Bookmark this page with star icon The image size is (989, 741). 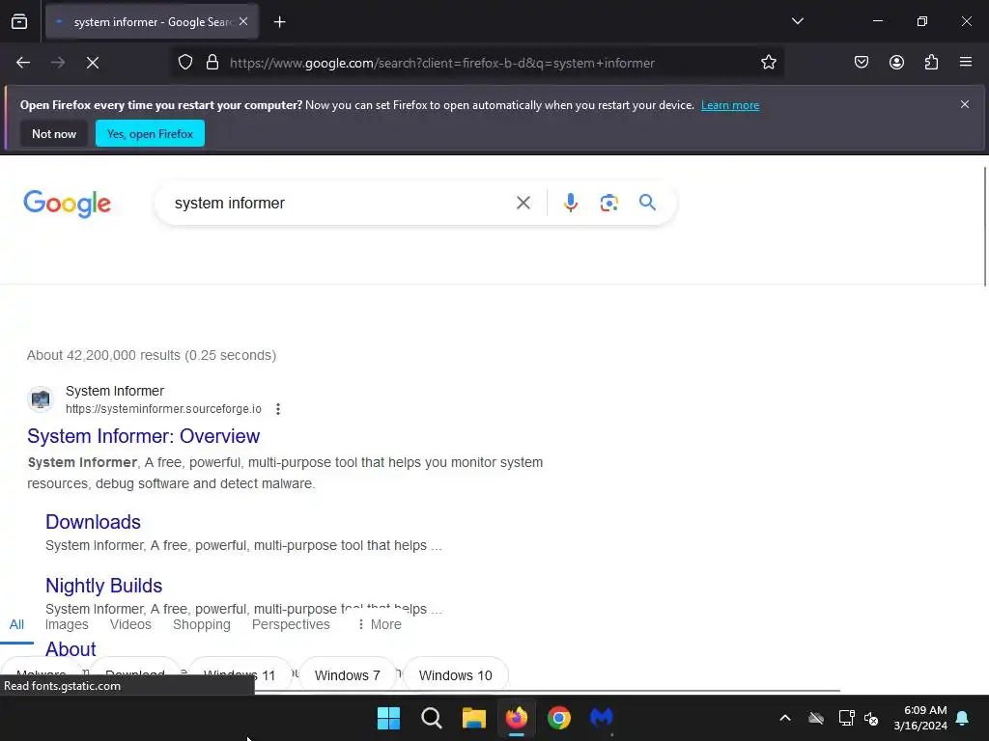click(x=768, y=63)
